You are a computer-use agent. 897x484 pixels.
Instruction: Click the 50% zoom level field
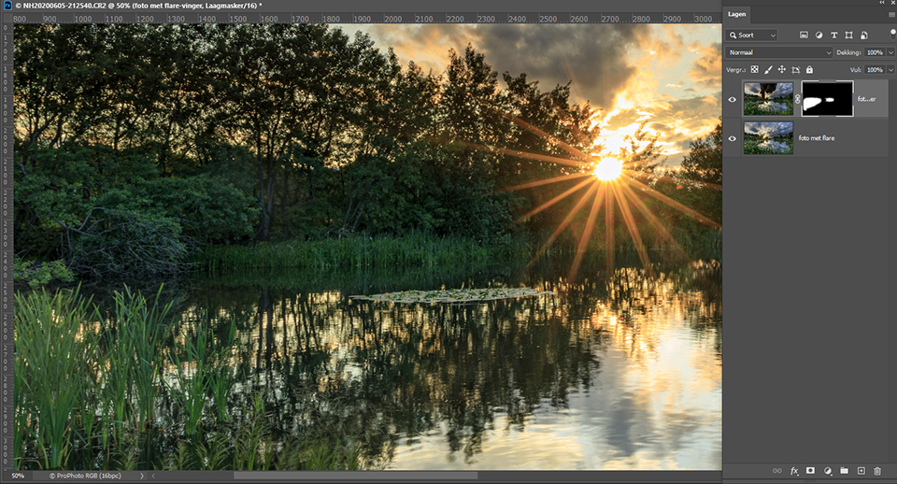tap(18, 476)
